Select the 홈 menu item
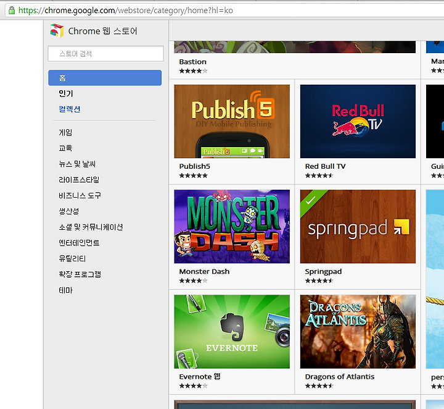The height and width of the screenshot is (409, 444). (105, 78)
